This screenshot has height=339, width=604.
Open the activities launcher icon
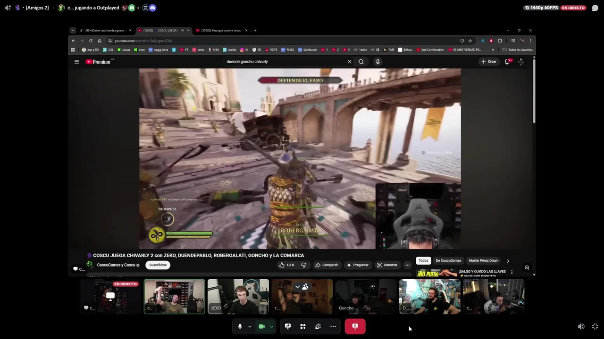pyautogui.click(x=303, y=326)
